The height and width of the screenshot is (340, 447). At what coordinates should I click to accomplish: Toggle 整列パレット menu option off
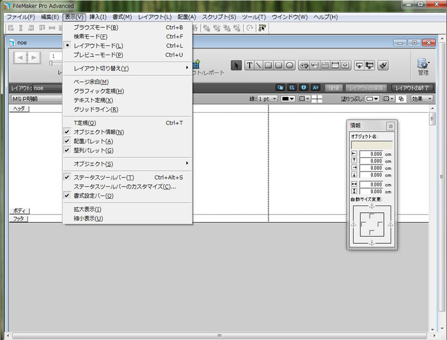[x=93, y=150]
